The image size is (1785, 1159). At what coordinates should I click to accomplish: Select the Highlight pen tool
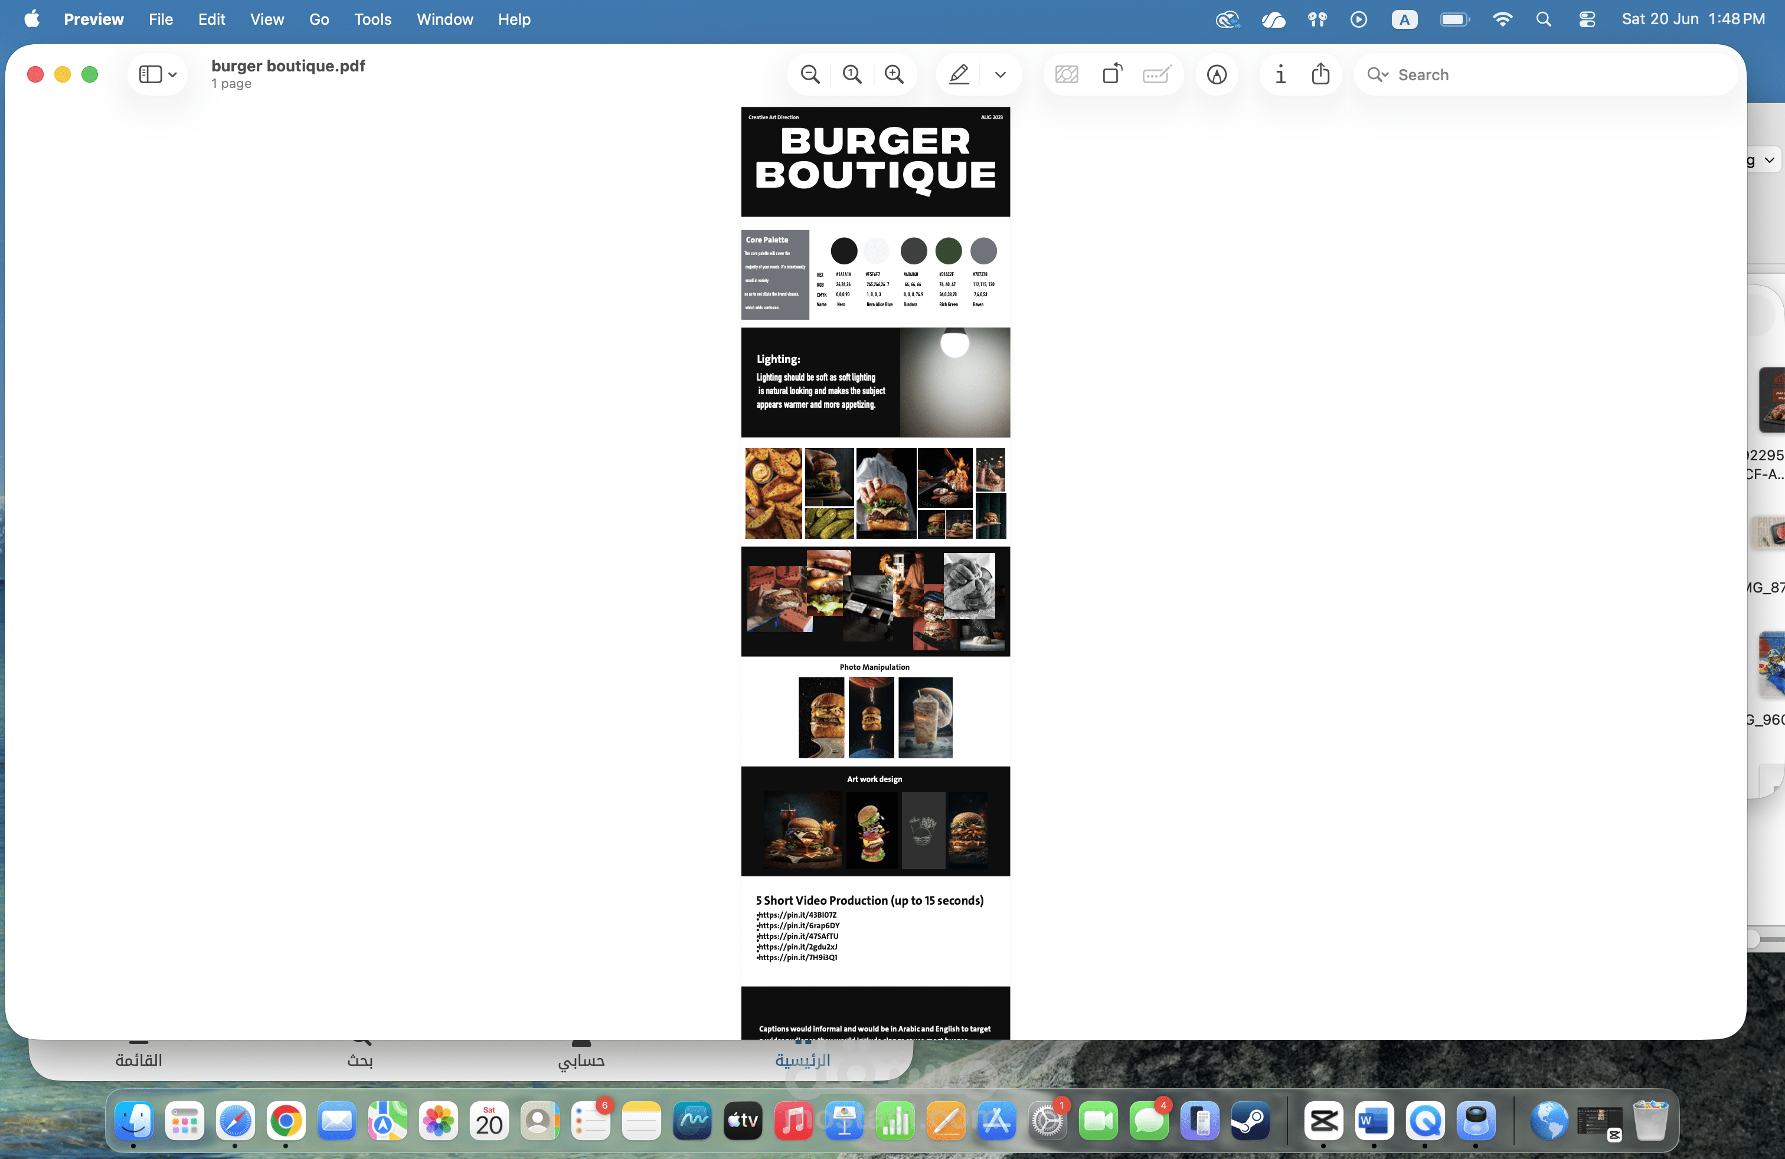pyautogui.click(x=959, y=74)
